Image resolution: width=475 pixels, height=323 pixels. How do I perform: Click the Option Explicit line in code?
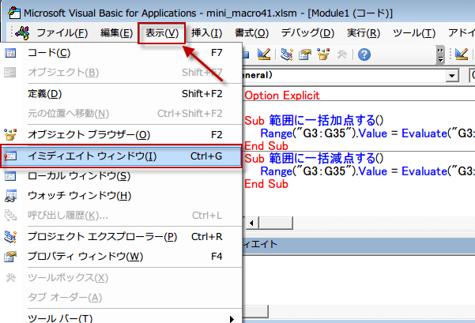click(282, 96)
